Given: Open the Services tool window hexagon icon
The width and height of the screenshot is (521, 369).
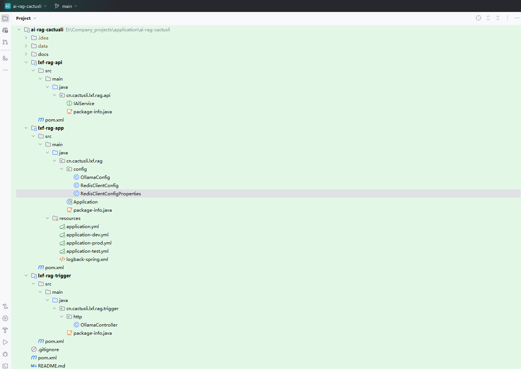Looking at the screenshot, I should pos(5,318).
